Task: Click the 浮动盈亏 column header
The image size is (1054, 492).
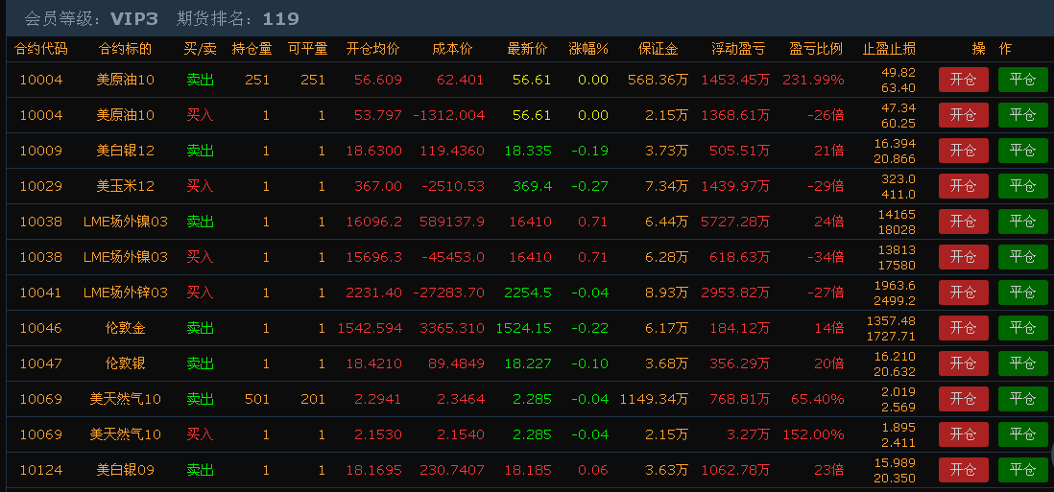Action: pyautogui.click(x=738, y=49)
